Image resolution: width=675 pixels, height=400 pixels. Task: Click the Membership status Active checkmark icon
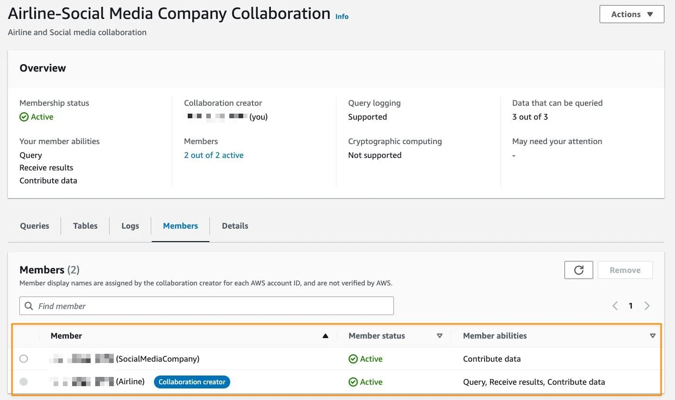coord(24,117)
